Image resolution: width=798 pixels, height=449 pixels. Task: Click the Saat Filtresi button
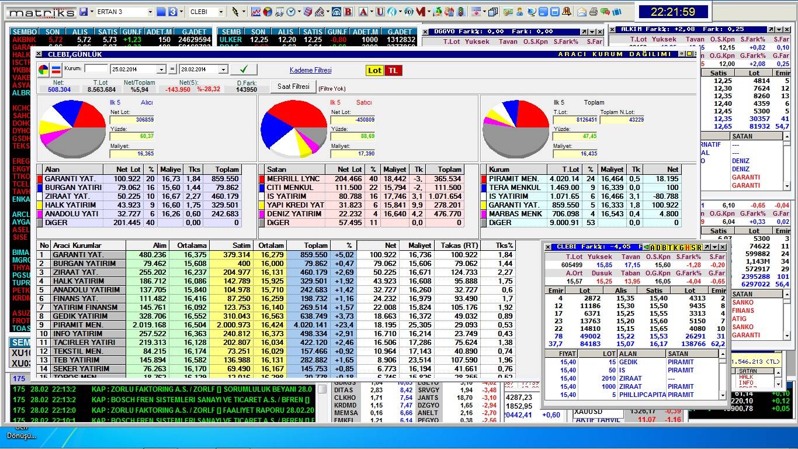pos(293,87)
